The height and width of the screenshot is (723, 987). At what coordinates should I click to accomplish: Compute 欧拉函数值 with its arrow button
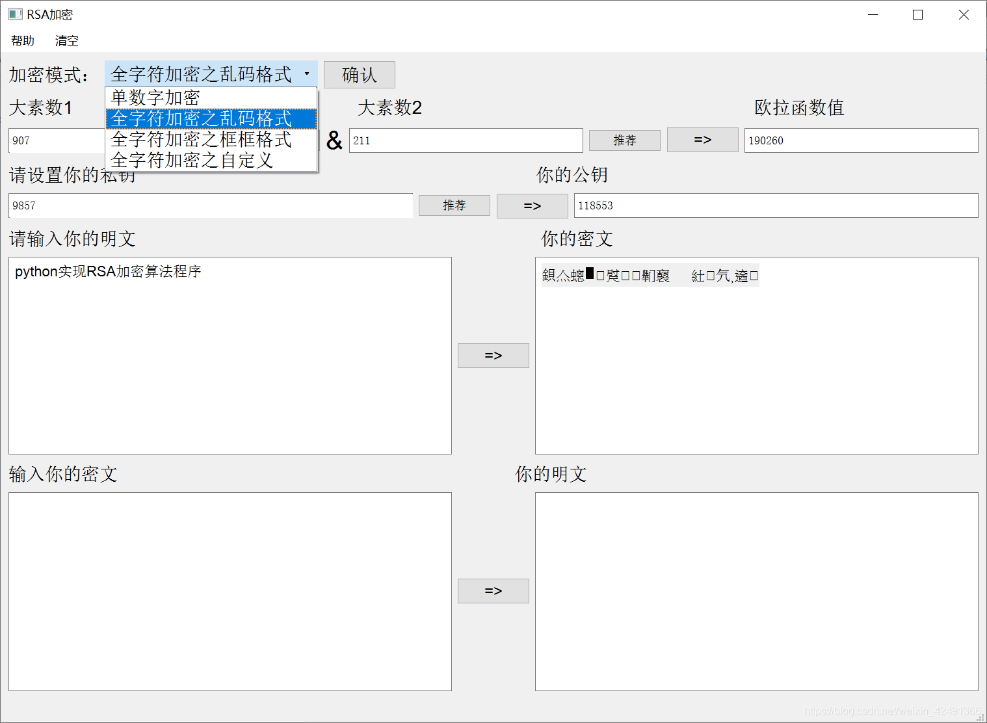[703, 140]
